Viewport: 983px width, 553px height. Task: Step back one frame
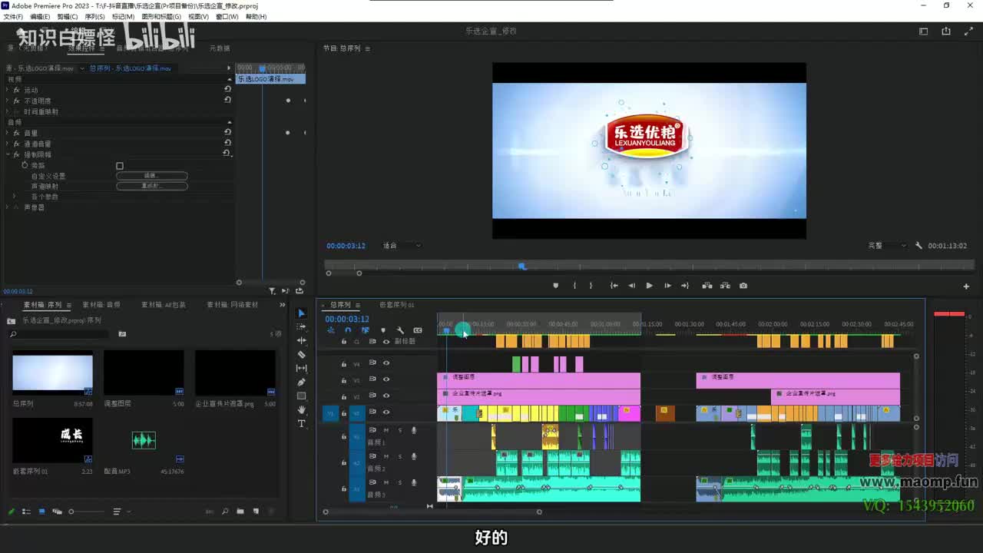[631, 286]
